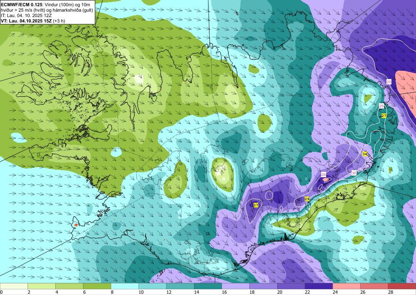This screenshot has height=295, width=416.
Task: Pick the 12–14 m/s teal legend swatch
Action: pos(180,286)
